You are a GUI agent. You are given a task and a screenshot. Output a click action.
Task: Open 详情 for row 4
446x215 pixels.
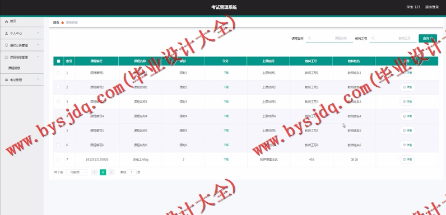pyautogui.click(x=407, y=116)
